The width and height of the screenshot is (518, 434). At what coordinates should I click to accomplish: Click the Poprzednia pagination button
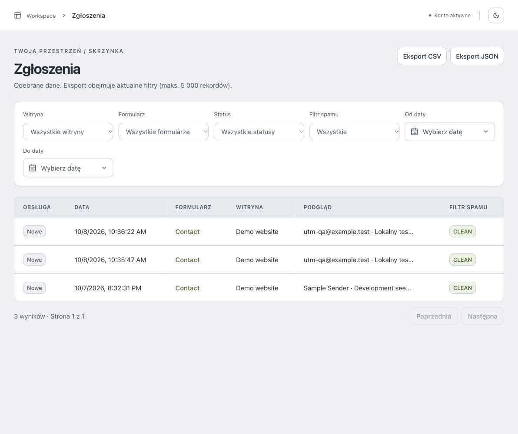(433, 316)
